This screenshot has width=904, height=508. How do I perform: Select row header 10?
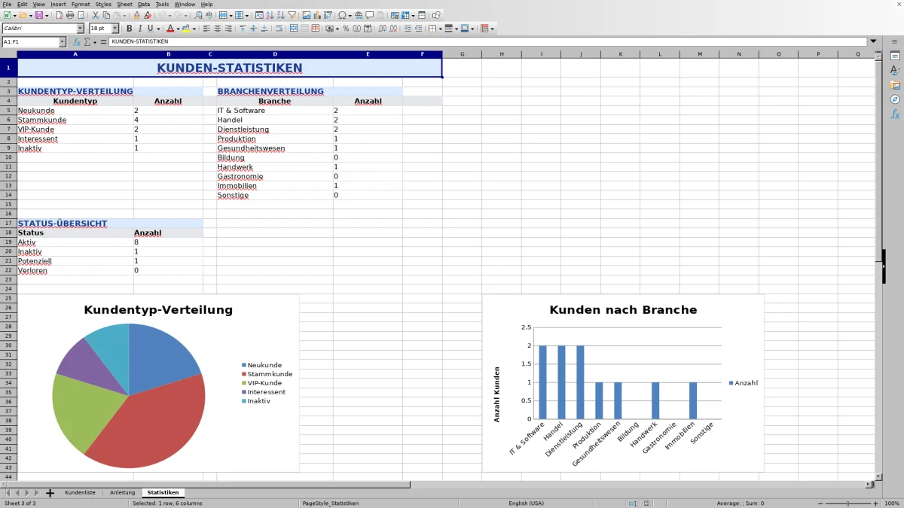click(x=8, y=157)
